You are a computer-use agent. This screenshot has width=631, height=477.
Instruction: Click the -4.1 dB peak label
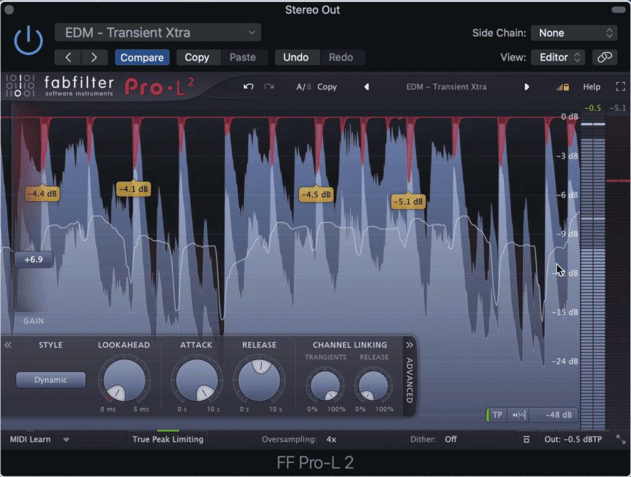click(133, 189)
